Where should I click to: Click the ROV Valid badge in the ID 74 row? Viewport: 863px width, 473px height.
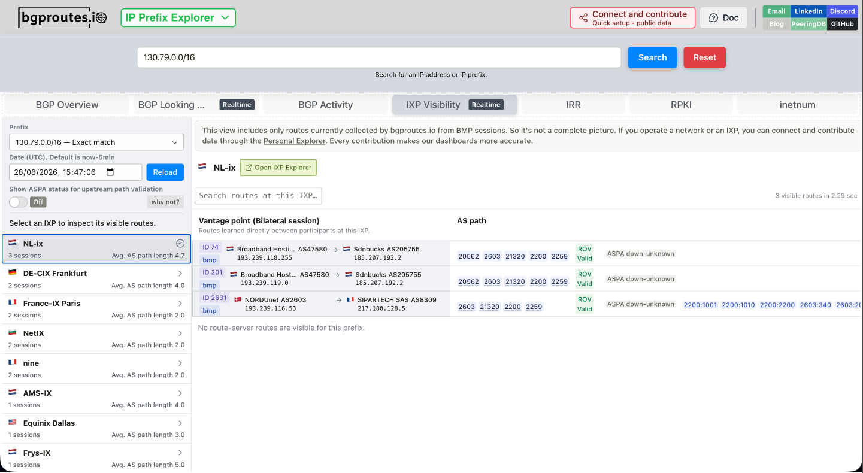(x=585, y=254)
